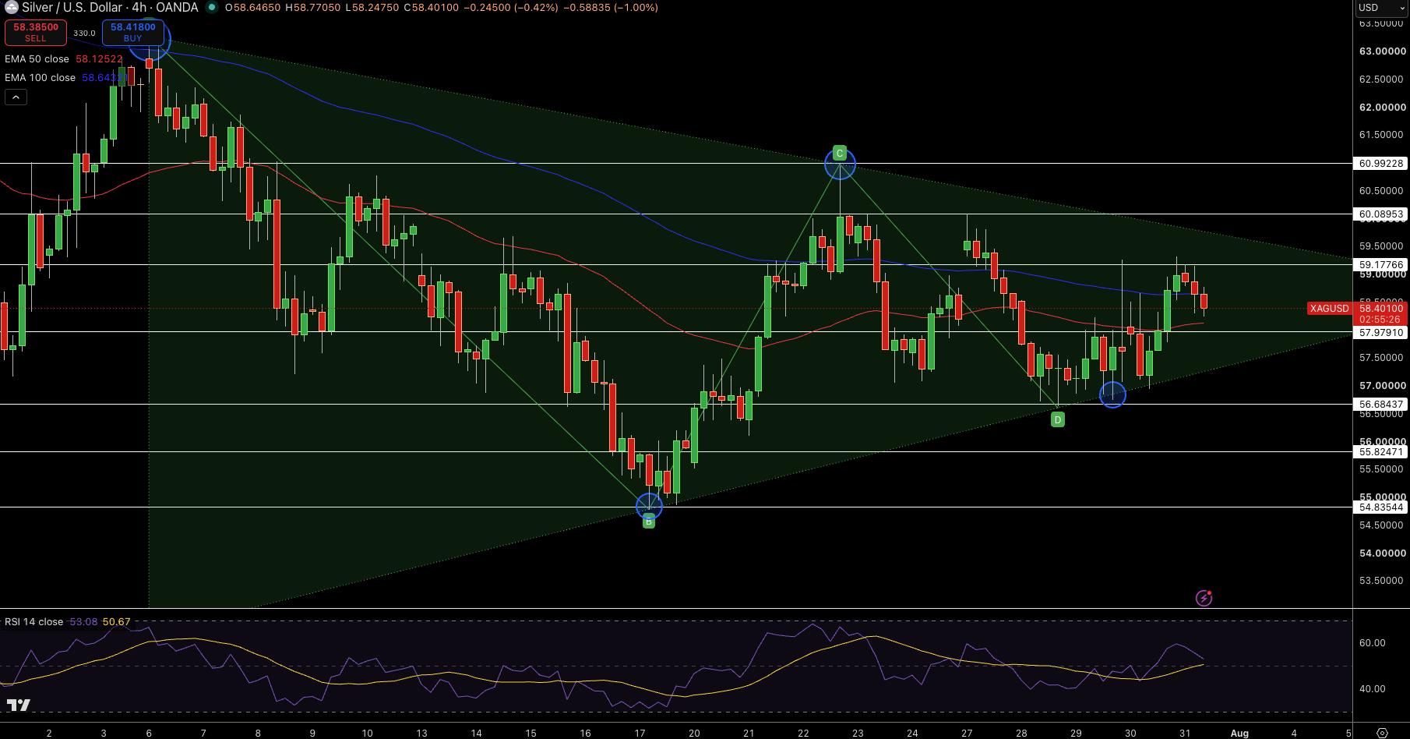
Task: Open the purple lightning event icon
Action: [1204, 598]
